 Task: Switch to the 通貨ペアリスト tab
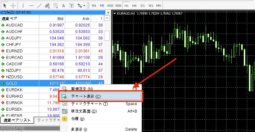point(17,120)
